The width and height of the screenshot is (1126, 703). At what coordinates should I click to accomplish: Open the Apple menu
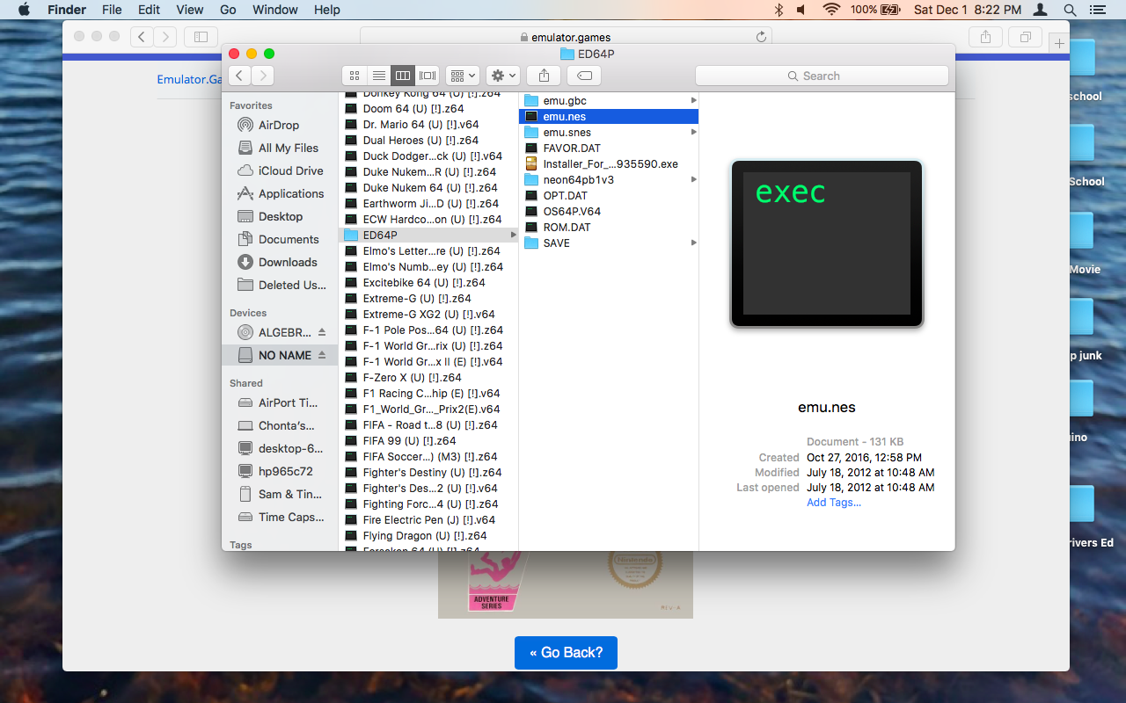click(x=24, y=10)
